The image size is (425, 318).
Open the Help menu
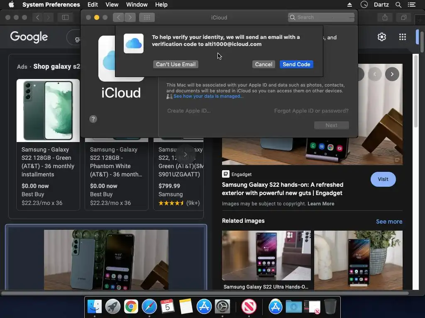pos(161,5)
